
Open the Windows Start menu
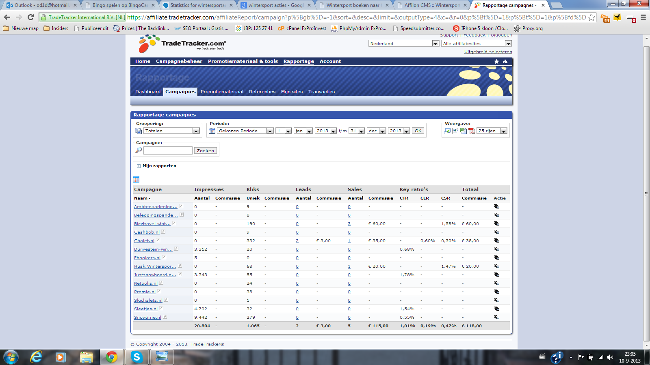coord(11,357)
